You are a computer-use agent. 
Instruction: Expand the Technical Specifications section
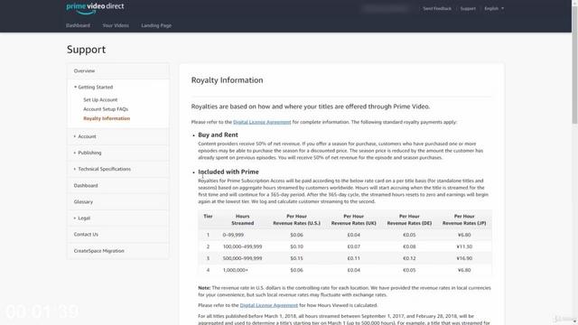118,169
